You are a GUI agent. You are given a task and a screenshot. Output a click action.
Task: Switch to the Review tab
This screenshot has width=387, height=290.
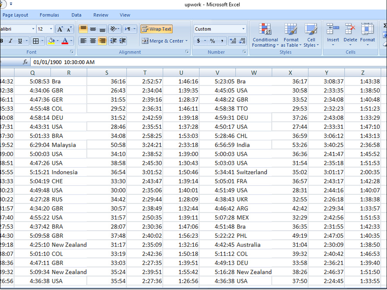pos(101,15)
